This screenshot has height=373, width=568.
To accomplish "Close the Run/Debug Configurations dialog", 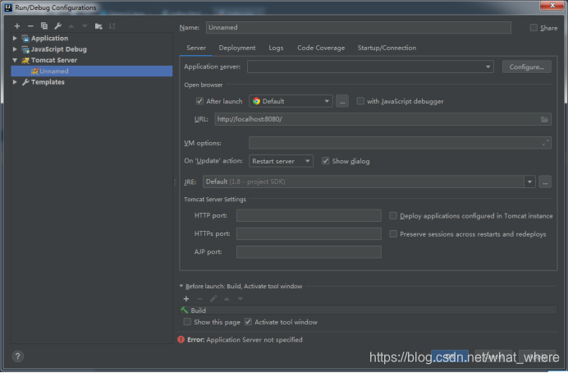I will point(552,5).
